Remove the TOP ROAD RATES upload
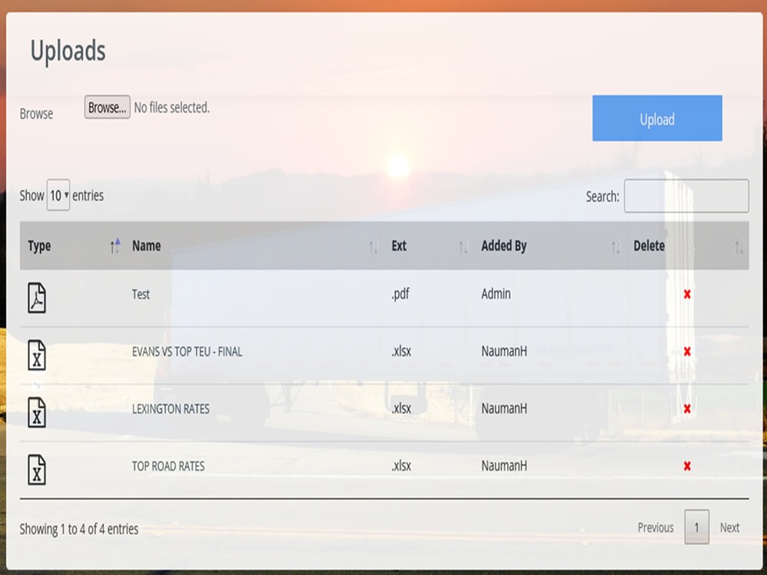Image resolution: width=767 pixels, height=575 pixels. (x=687, y=466)
